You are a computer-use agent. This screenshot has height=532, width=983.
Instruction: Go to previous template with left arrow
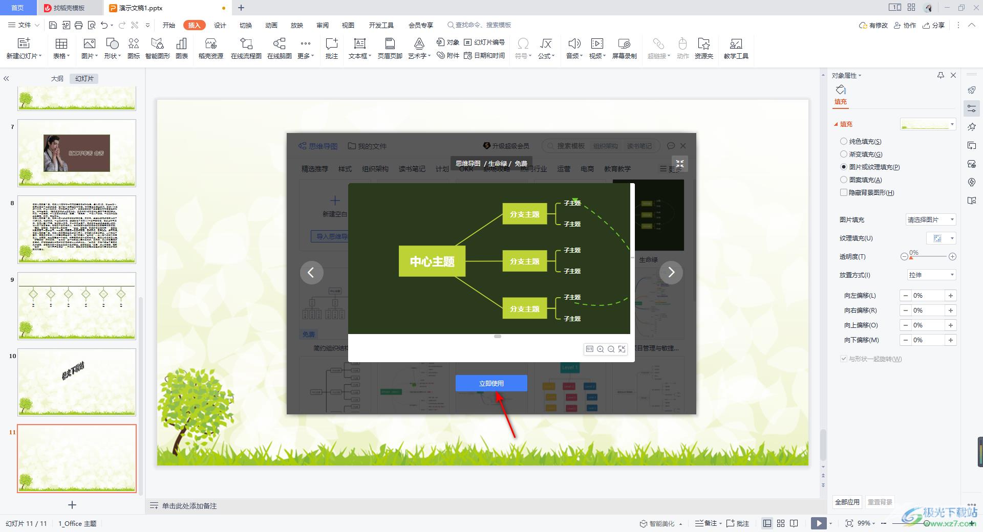pyautogui.click(x=311, y=273)
